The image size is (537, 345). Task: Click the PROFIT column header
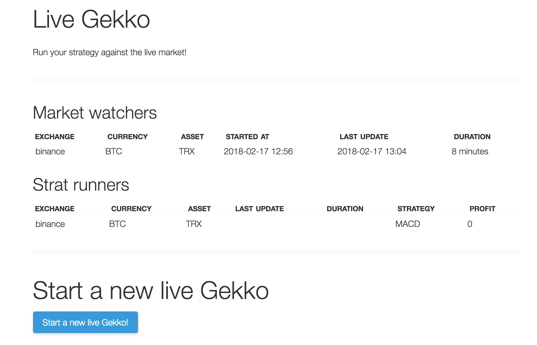click(483, 209)
